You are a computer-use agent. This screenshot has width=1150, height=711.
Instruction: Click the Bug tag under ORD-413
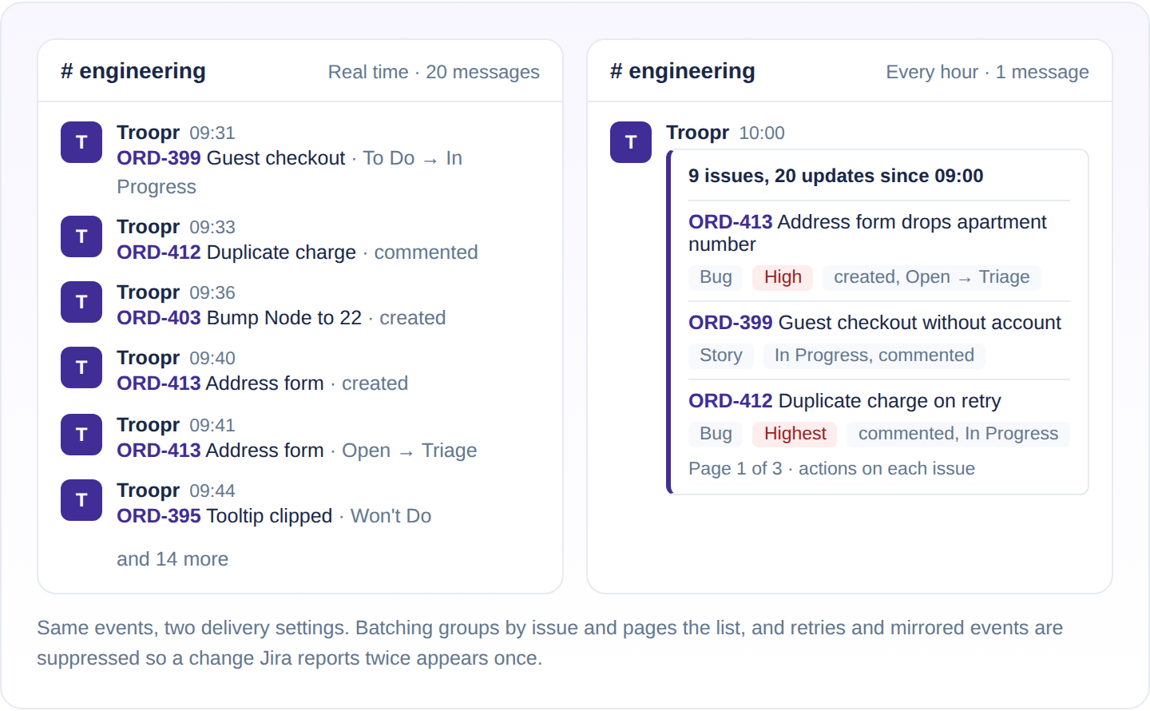coord(716,277)
